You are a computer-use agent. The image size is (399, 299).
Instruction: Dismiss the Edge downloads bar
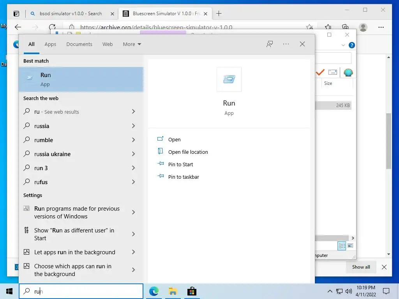[x=384, y=267]
